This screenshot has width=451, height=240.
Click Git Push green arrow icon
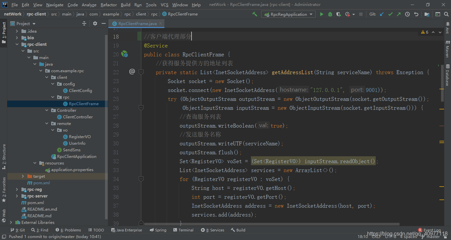[x=399, y=14]
